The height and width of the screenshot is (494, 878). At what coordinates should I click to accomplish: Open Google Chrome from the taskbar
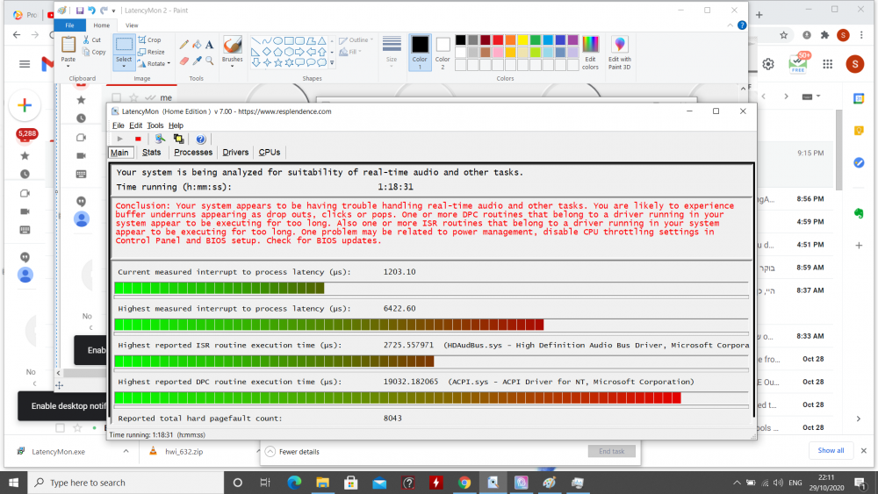click(x=464, y=483)
